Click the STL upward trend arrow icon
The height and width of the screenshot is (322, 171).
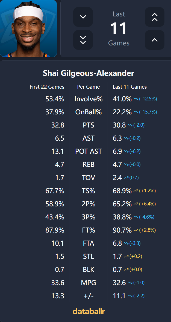point(126,257)
